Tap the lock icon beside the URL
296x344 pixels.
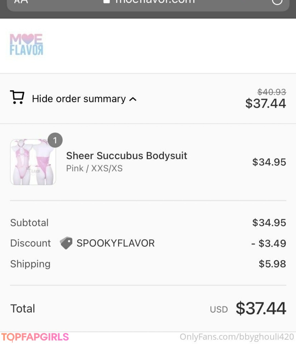(107, 2)
